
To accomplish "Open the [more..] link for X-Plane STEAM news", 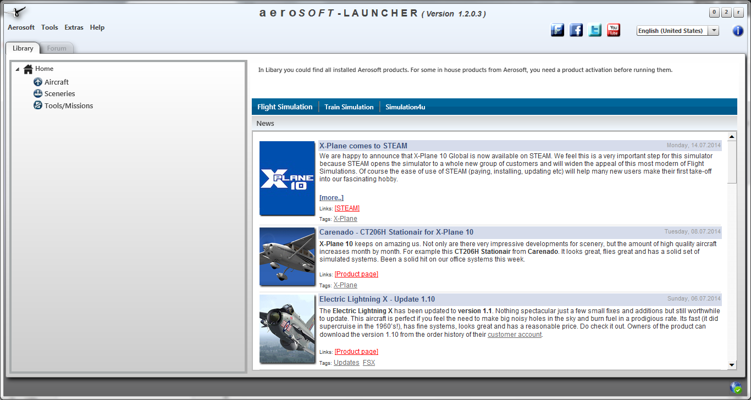I will click(x=331, y=197).
